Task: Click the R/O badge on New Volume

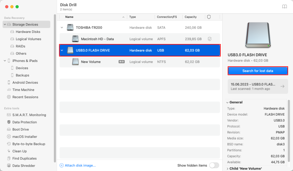Action: click(121, 62)
